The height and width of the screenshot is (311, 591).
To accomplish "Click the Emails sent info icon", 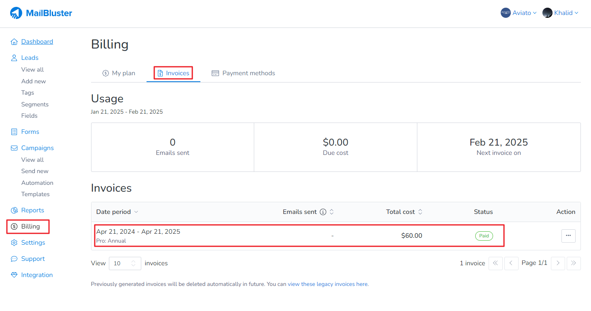I will point(323,212).
